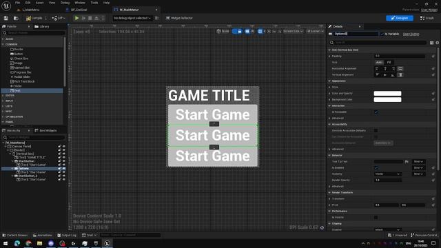Open Details property matrix grid icon
Screen dimensions: 441x248
[x=431, y=43]
